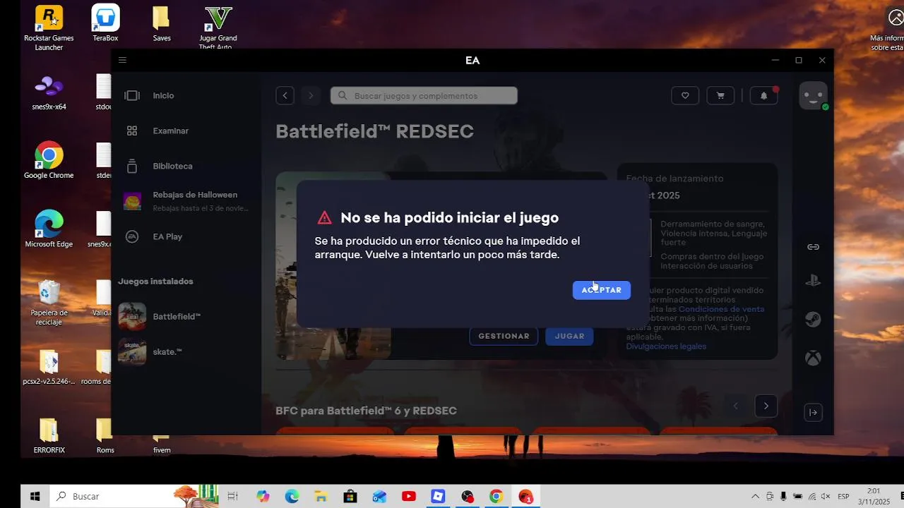Expand hidden system tray icons
The image size is (904, 508).
(755, 496)
